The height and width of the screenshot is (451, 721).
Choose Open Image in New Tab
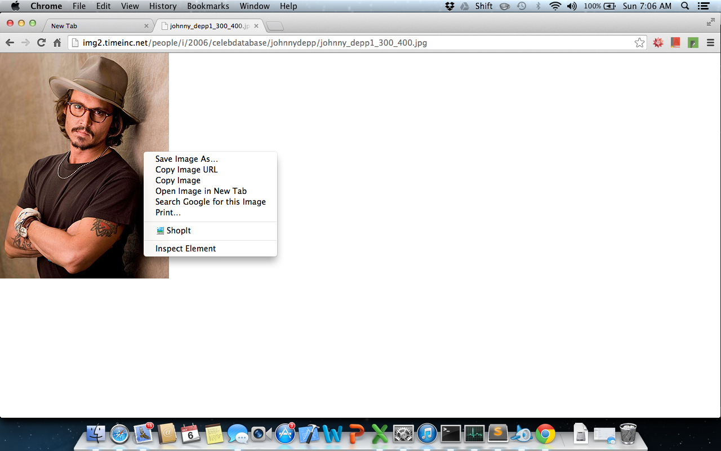pos(210,191)
